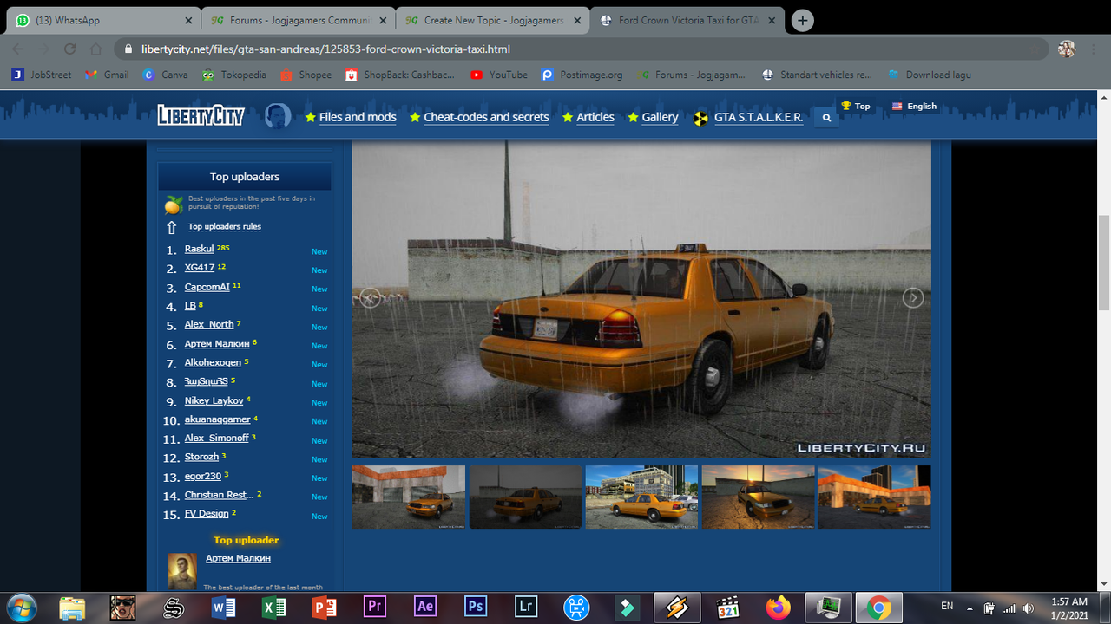Open the browser home page
Viewport: 1111px width, 624px height.
click(x=96, y=49)
